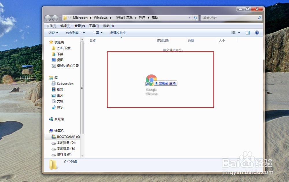Toggle the preview pane icon
289x182 pixels.
click(248, 32)
